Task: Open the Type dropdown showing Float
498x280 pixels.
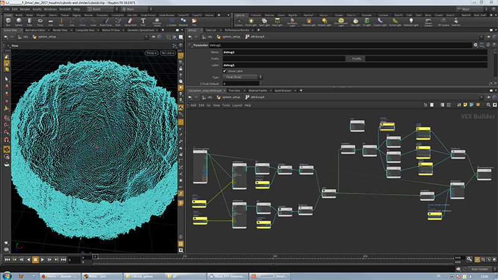Action: tap(243, 77)
